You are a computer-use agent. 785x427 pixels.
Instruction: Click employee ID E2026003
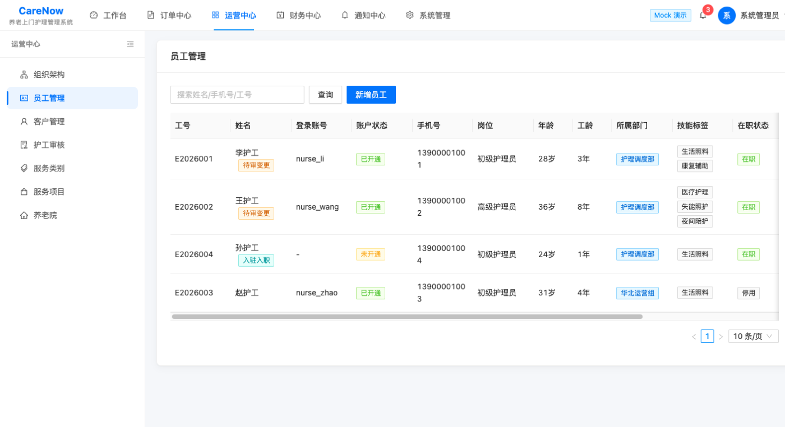click(194, 293)
